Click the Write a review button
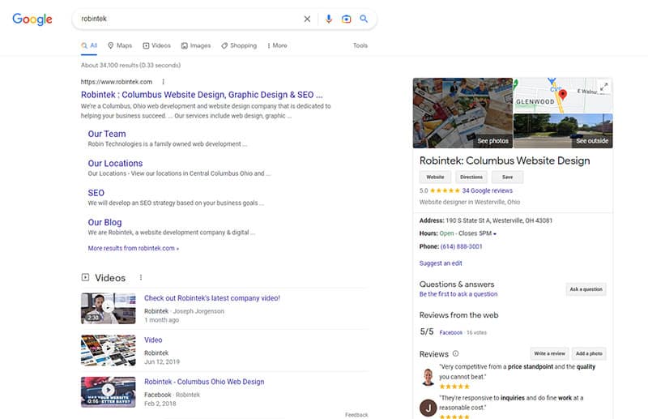This screenshot has height=419, width=648. [x=548, y=354]
